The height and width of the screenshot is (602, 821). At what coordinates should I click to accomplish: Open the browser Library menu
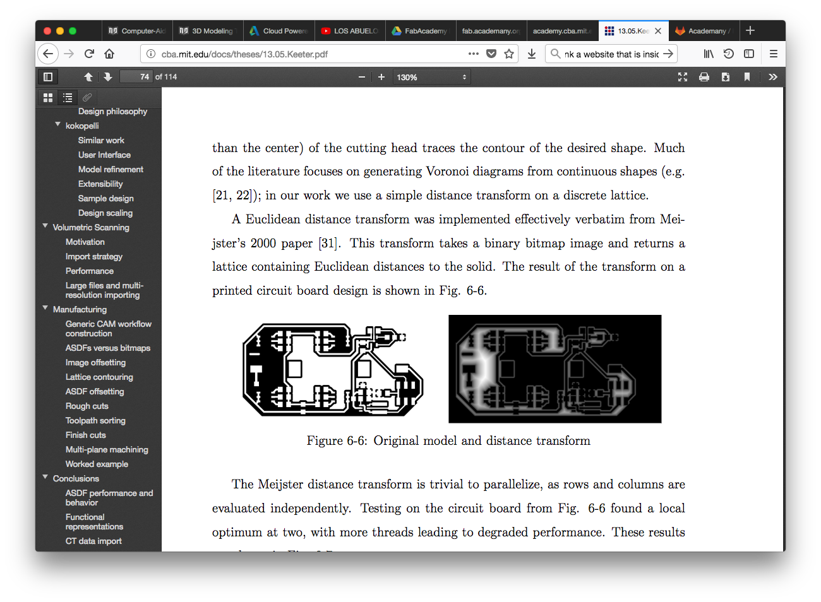point(709,54)
